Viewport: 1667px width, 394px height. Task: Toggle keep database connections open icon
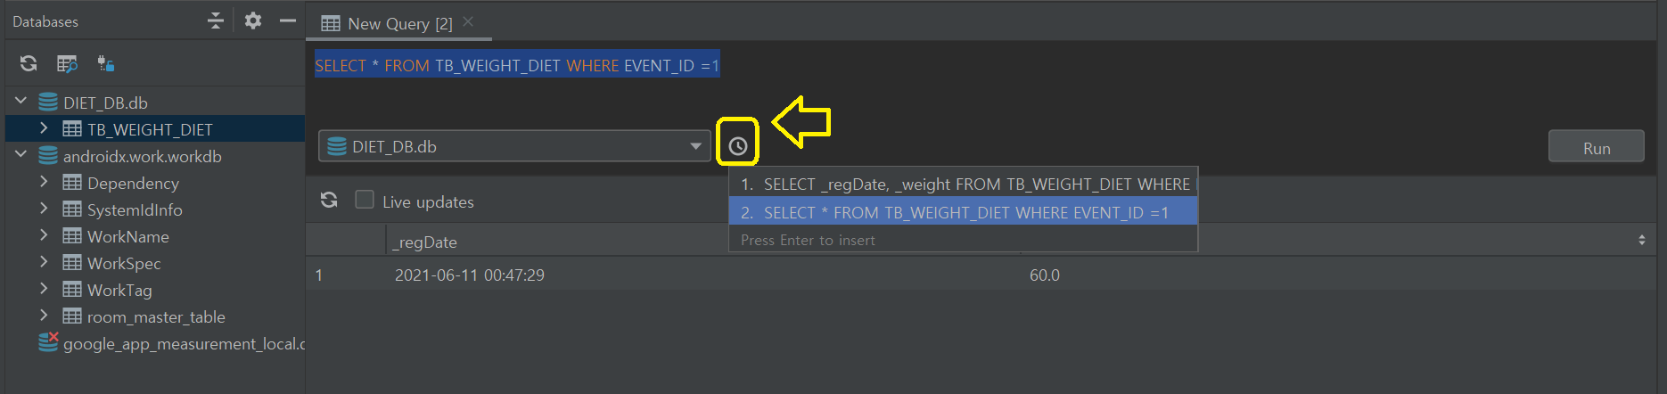point(106,63)
